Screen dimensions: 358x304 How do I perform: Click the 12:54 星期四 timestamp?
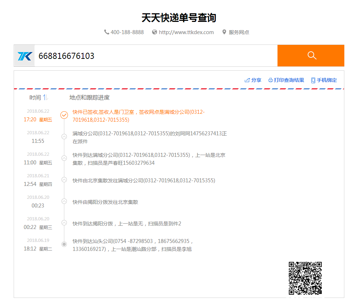[38, 184]
